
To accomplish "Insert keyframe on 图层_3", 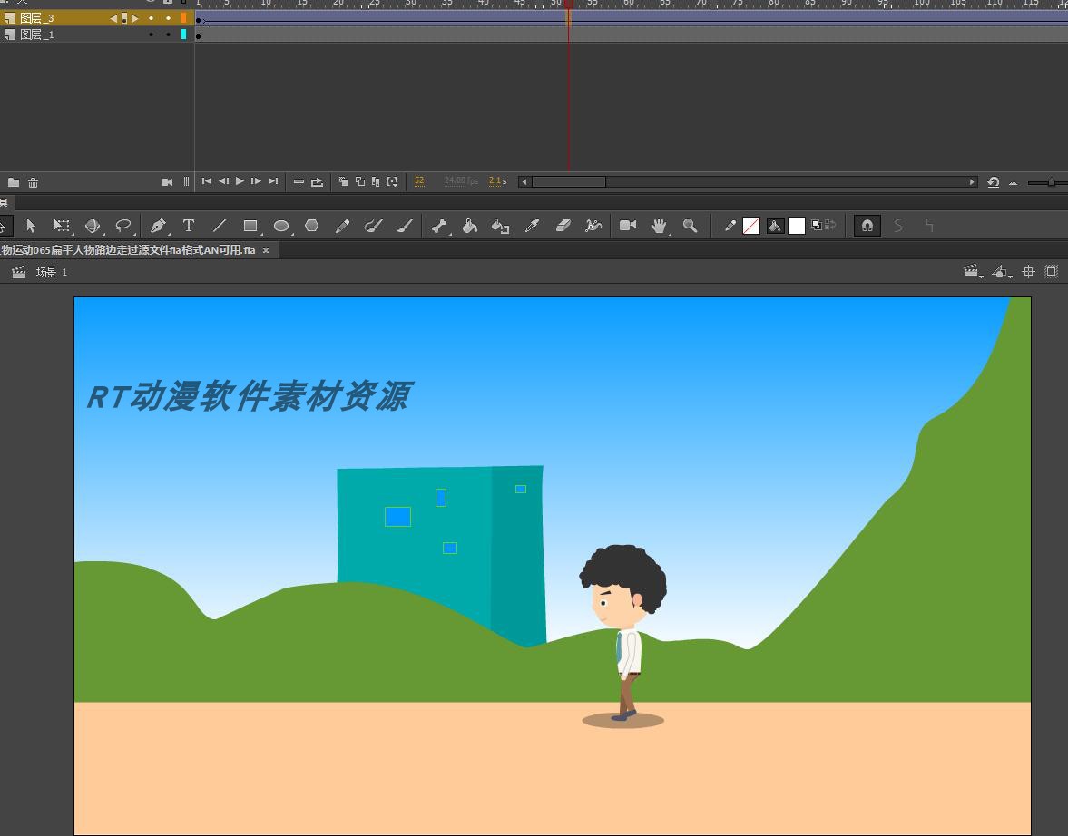I will click(124, 18).
